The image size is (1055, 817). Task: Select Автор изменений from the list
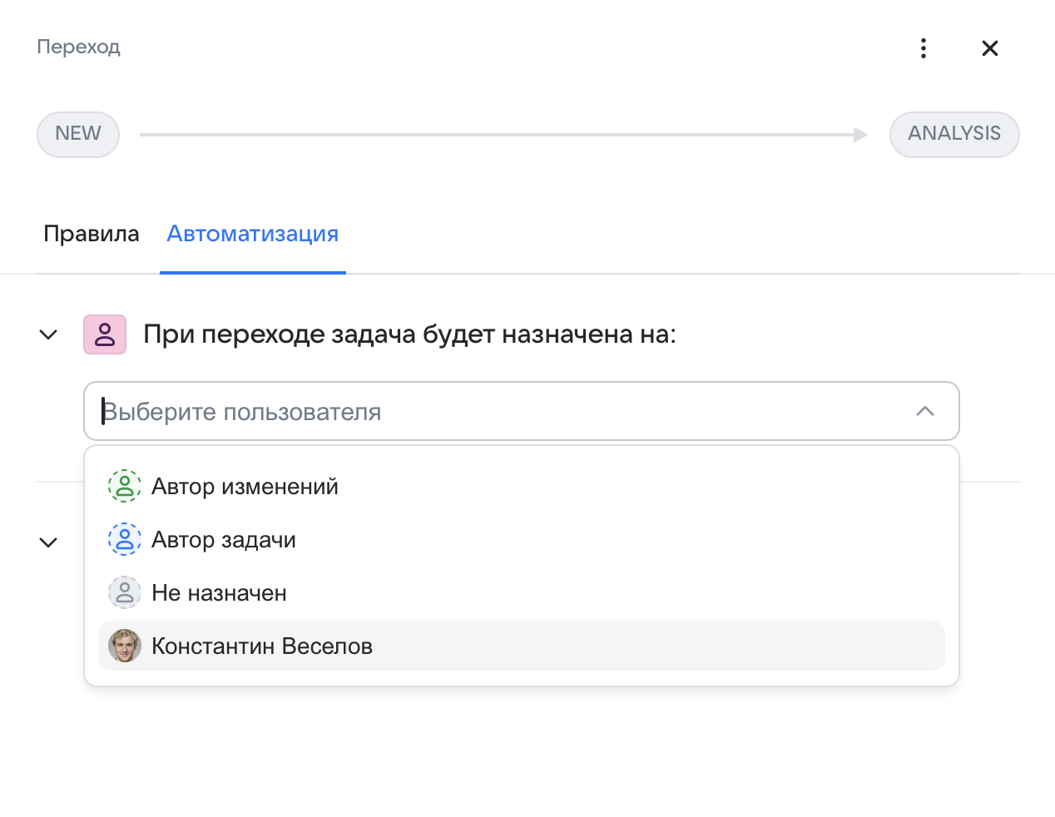(x=245, y=486)
